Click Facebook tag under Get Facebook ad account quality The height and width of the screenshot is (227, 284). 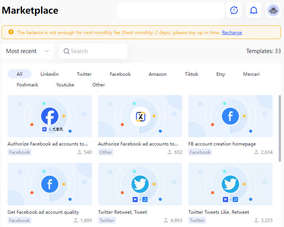pos(19,220)
